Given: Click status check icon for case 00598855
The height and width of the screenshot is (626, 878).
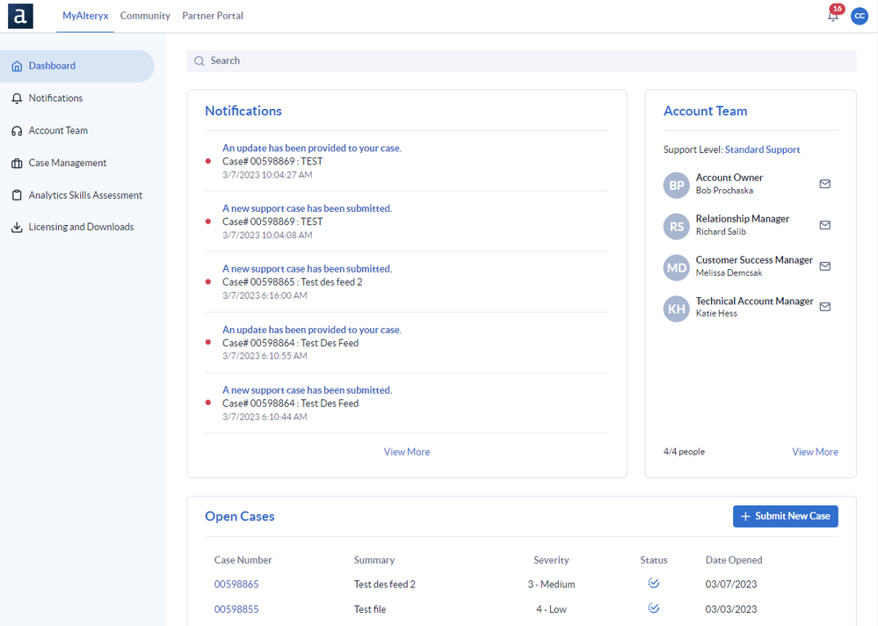Looking at the screenshot, I should click(x=654, y=608).
